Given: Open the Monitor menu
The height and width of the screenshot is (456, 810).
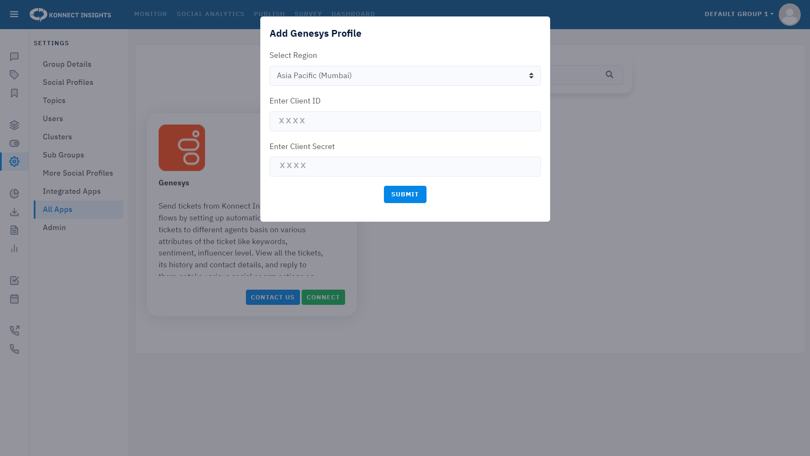Looking at the screenshot, I should tap(151, 14).
